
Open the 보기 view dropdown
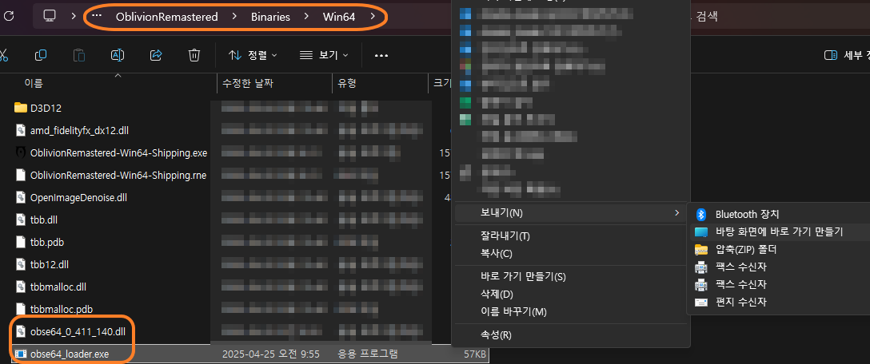[x=324, y=55]
